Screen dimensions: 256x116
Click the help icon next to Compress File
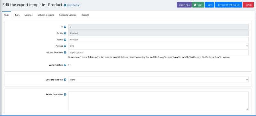pos(65,65)
